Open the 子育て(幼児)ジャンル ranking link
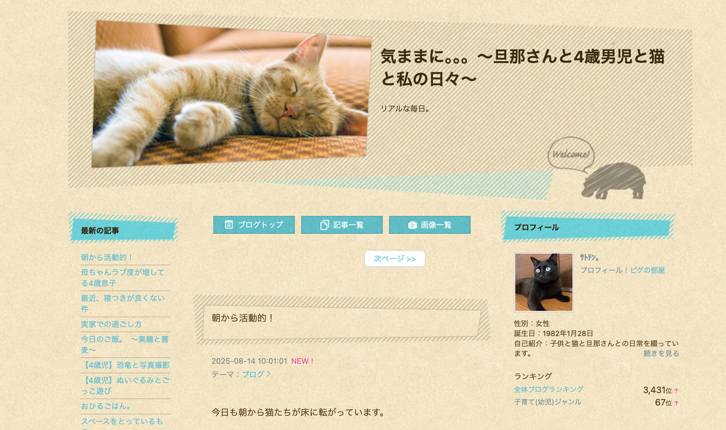726x430 pixels. pos(548,402)
